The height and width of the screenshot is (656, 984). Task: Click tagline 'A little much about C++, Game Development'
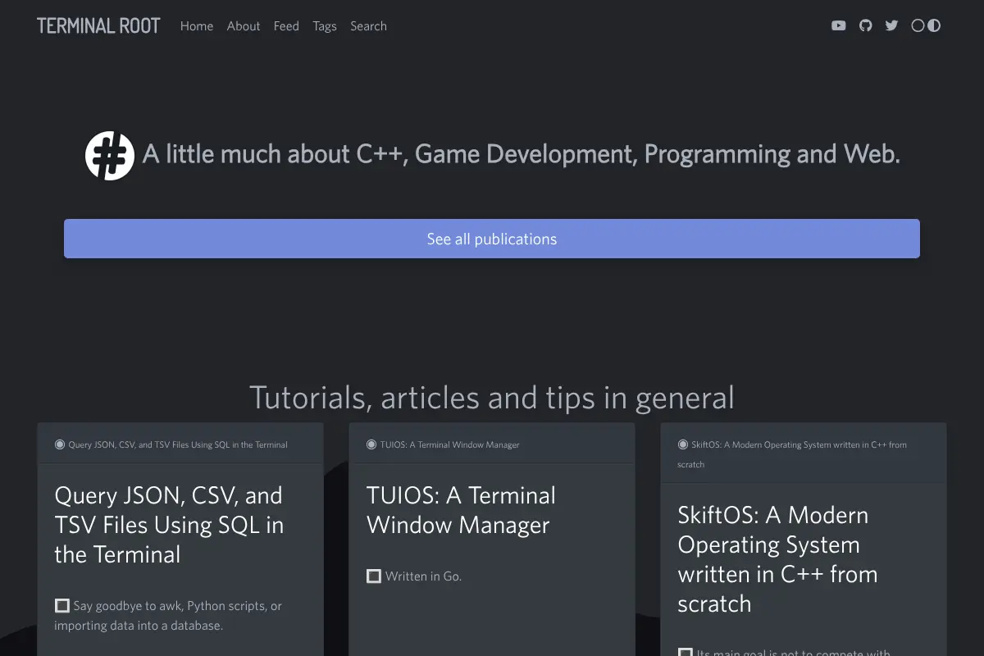click(522, 154)
